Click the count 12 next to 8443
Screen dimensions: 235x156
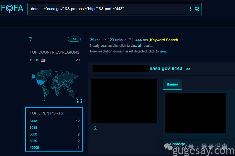coord(78,121)
